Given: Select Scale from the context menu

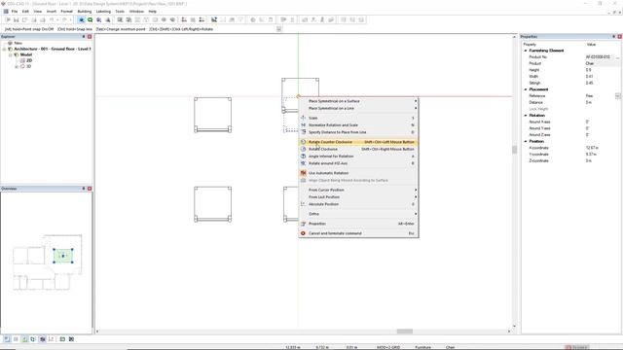Looking at the screenshot, I should click(358, 118).
